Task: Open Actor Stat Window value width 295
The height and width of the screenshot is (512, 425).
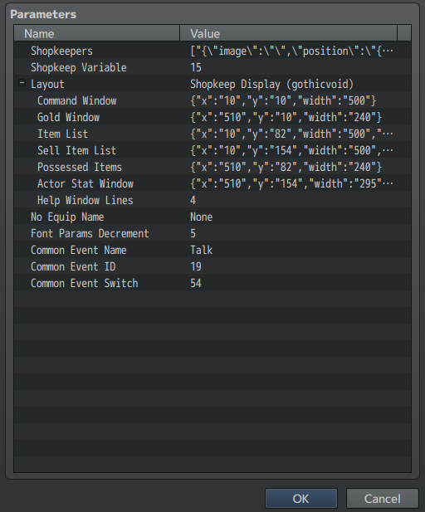Action: click(291, 183)
